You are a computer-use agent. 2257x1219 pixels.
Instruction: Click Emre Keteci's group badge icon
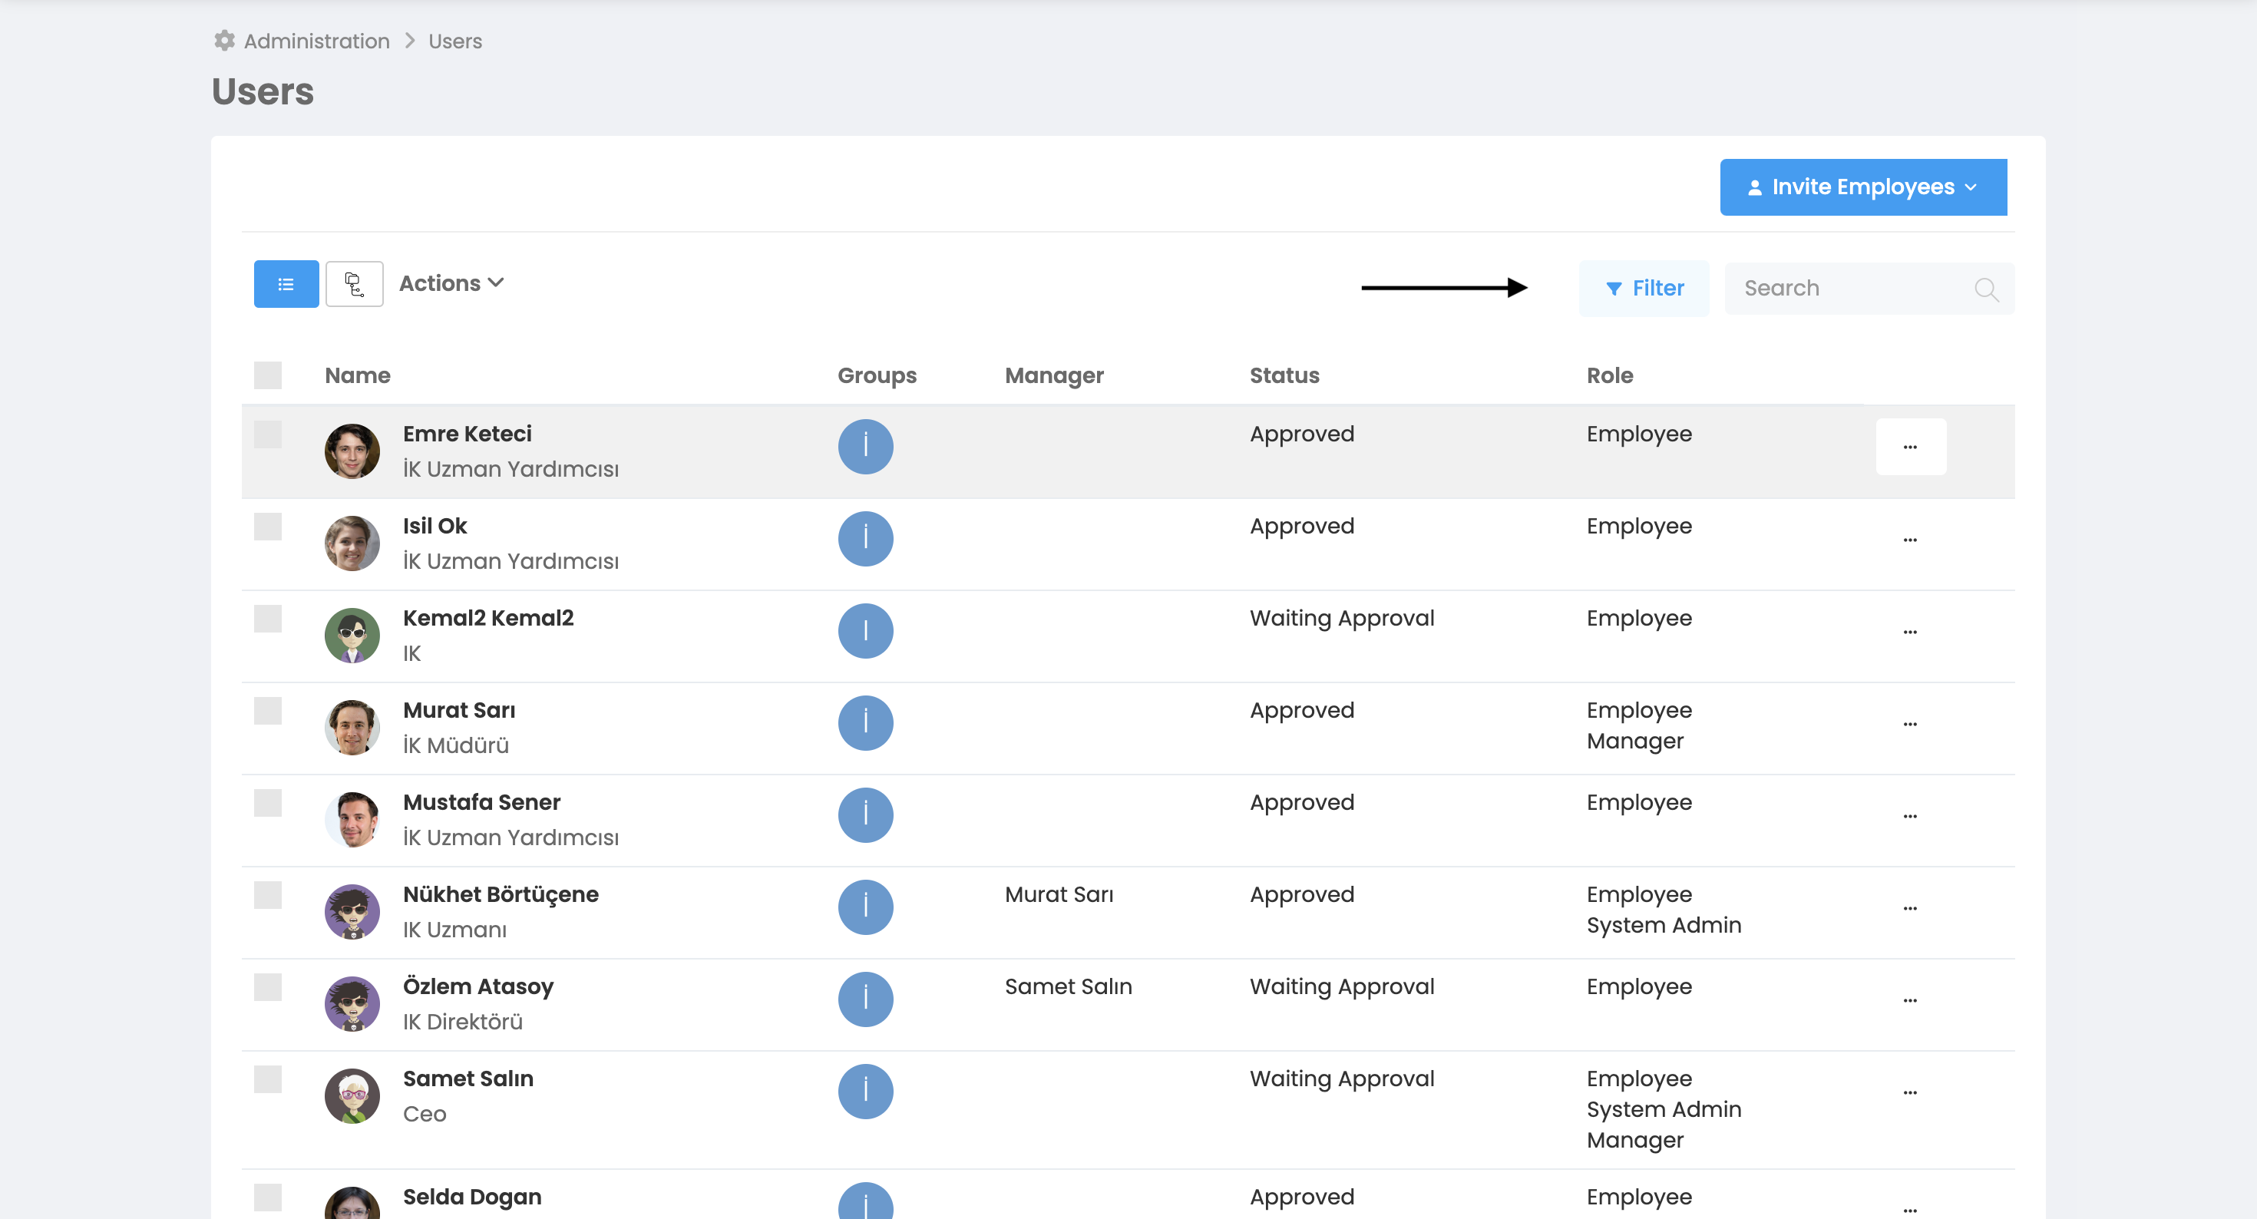[x=864, y=446]
